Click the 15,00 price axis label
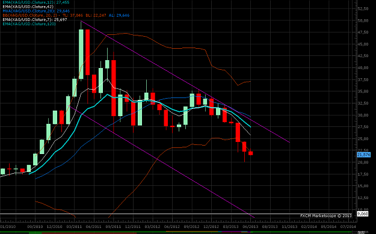The width and height of the screenshot is (376, 234). pos(363,186)
